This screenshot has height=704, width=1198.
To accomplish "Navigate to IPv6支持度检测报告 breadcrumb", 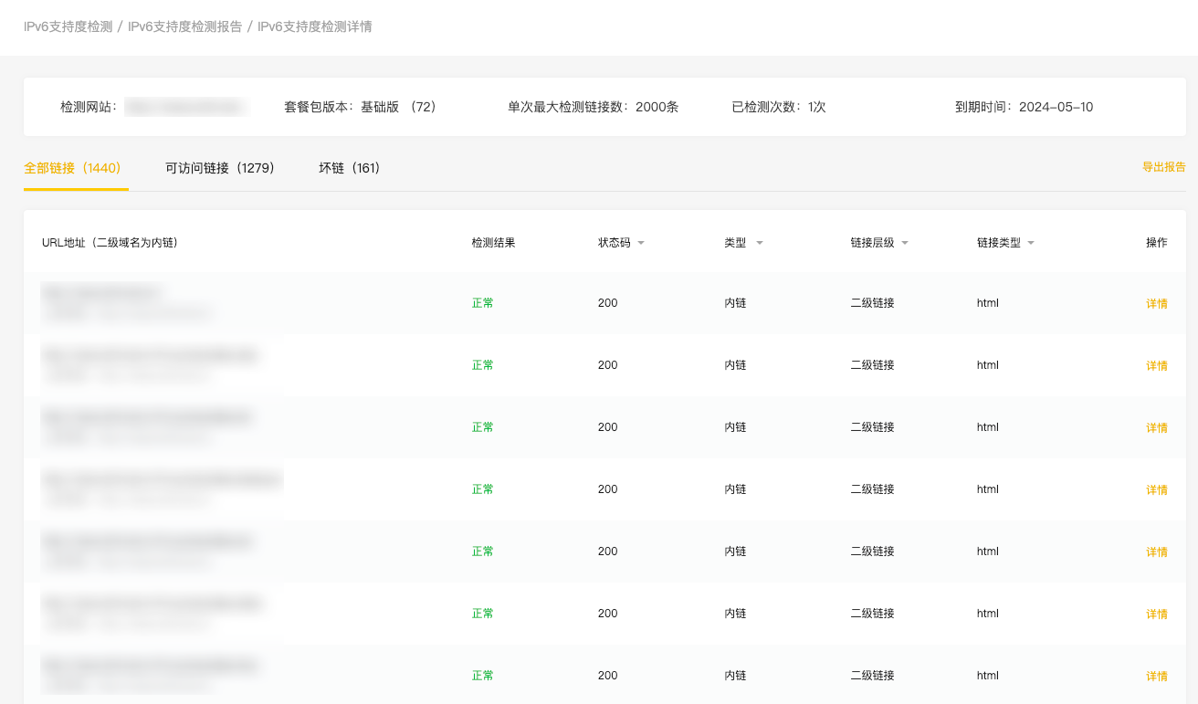I will click(x=184, y=26).
